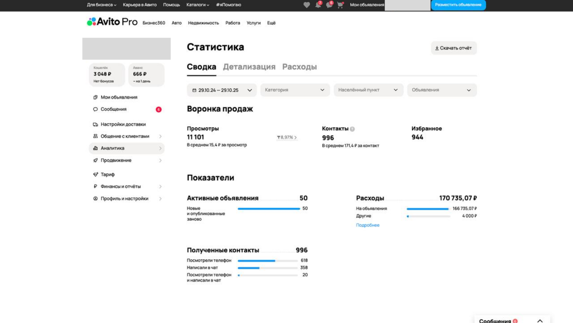Viewport: 573px width, 323px height.
Task: Click the Аванс 666 ₽ card
Action: click(146, 74)
